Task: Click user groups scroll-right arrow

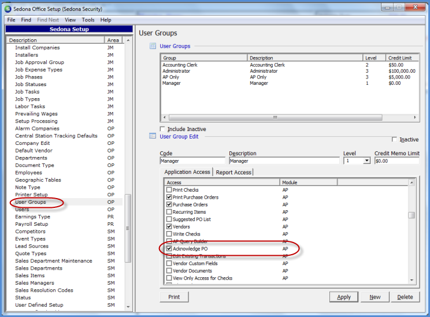Action: (x=415, y=117)
